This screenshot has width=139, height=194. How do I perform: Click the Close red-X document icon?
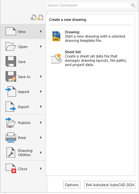click(x=11, y=168)
